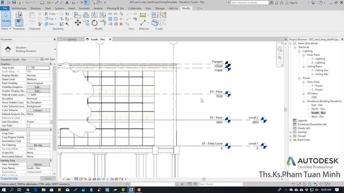The height and width of the screenshot is (193, 344).
Task: Open 1 - Power floor plan in browser
Action: (317, 86)
